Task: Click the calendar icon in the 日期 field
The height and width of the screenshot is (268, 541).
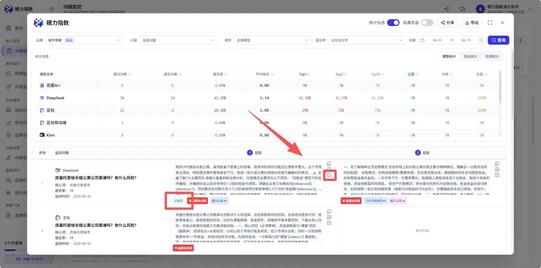Action: (x=422, y=41)
